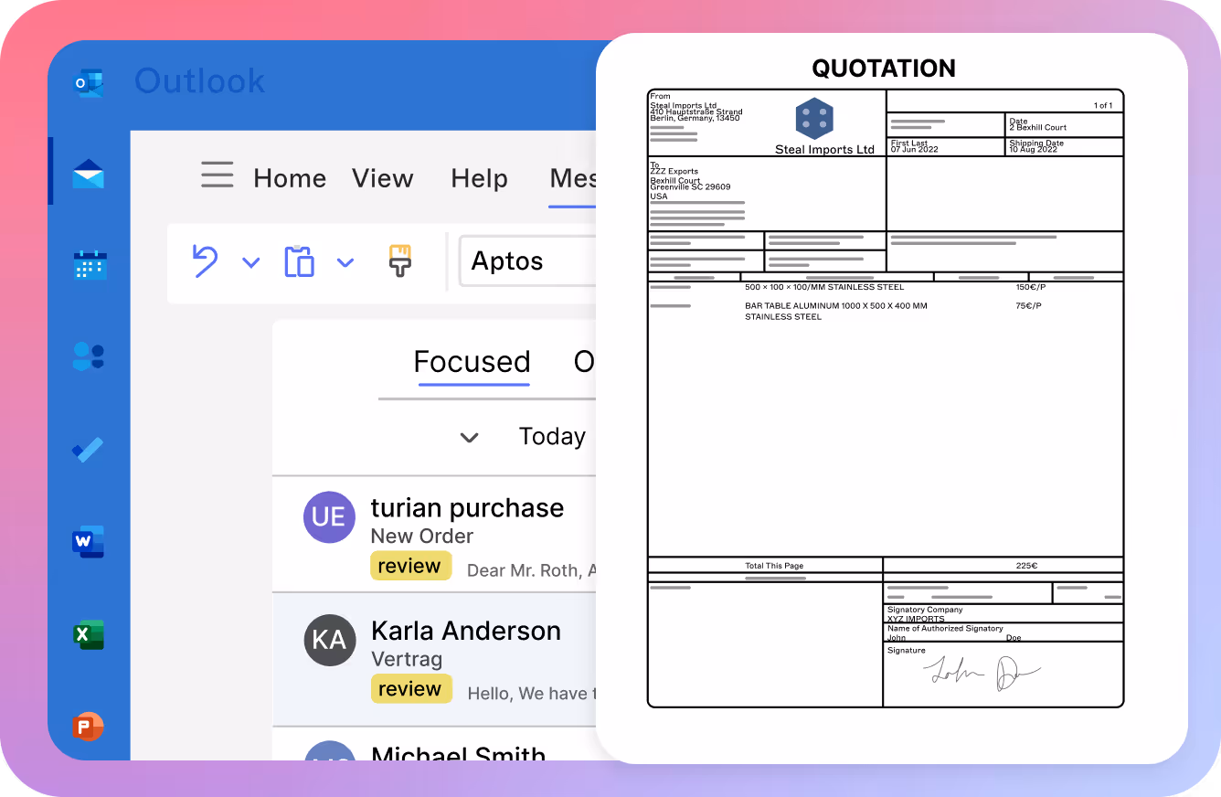Click Total This Page label
Viewport: 1221px width, 797px height.
click(774, 566)
